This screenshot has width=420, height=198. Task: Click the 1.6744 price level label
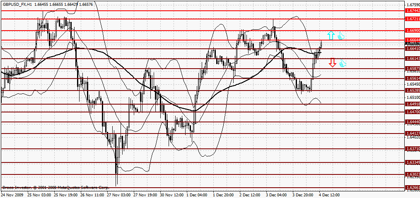[412, 10]
